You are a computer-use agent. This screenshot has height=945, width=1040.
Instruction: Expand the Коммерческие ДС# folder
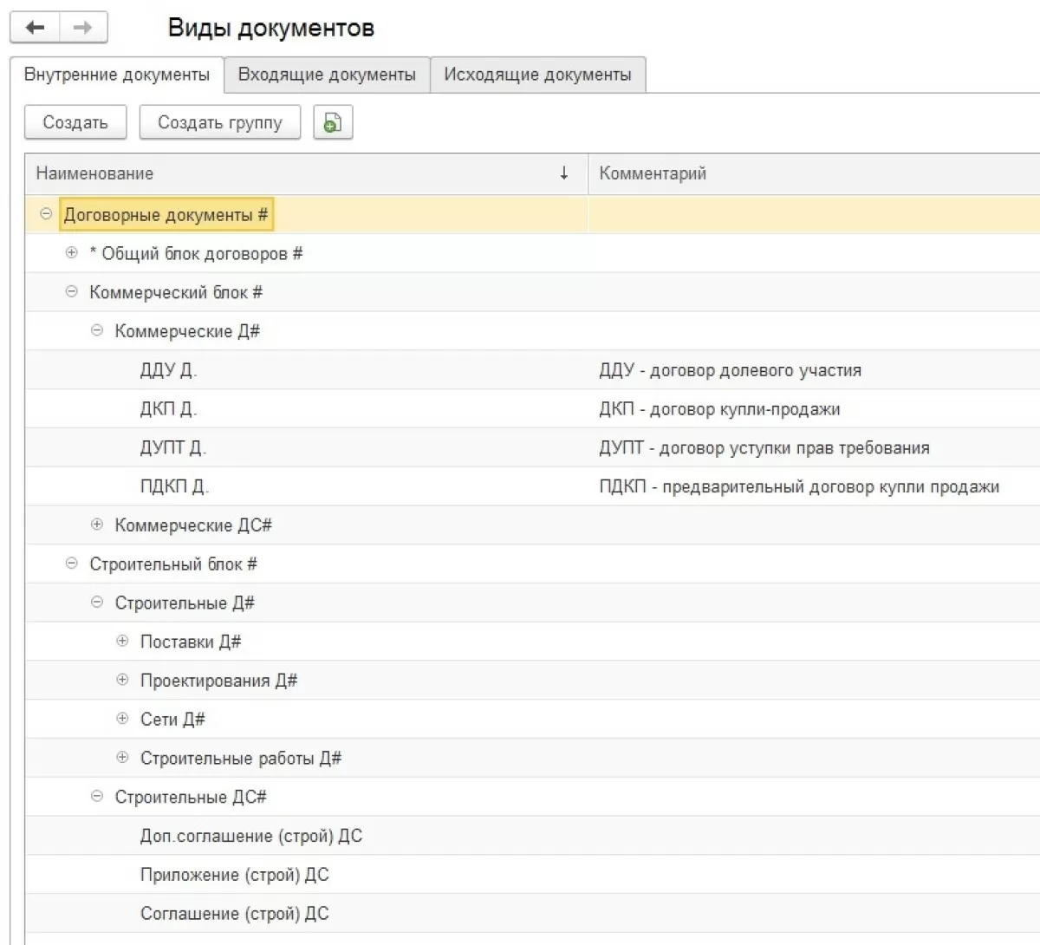coord(97,525)
